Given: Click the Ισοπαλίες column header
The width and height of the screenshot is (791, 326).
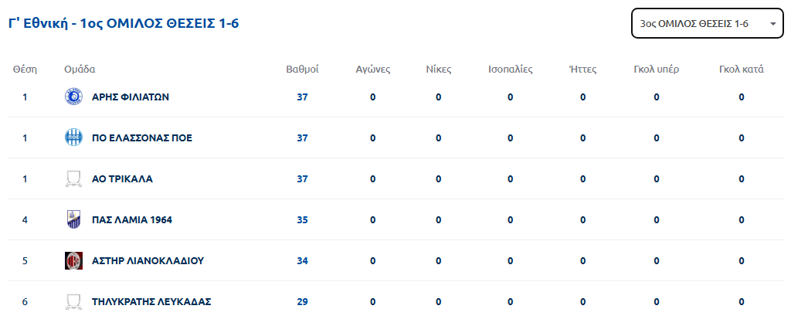Looking at the screenshot, I should click(x=510, y=69).
